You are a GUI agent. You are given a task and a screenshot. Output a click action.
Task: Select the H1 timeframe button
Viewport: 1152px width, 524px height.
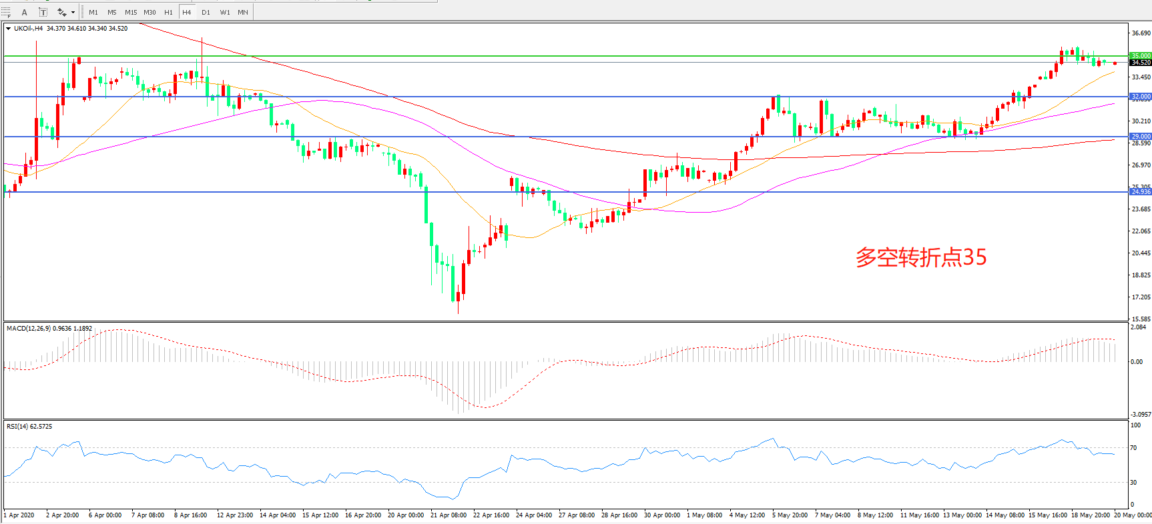168,12
